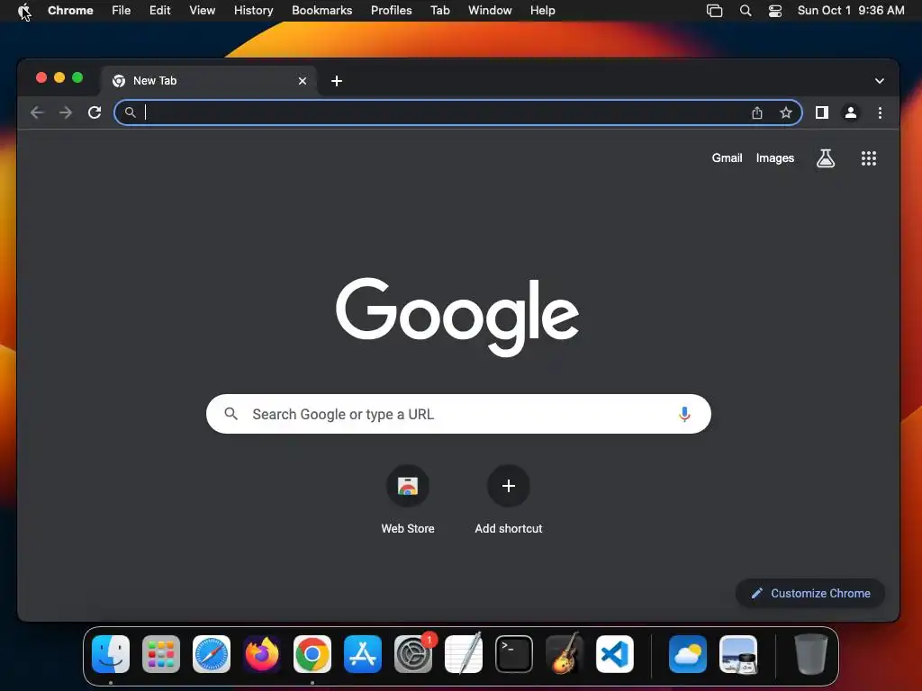Screen dimensions: 922x691
Task: Open the History menu
Action: point(253,11)
